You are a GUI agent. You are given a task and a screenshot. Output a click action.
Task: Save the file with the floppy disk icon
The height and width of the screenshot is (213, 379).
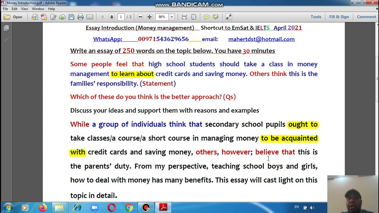click(x=71, y=17)
